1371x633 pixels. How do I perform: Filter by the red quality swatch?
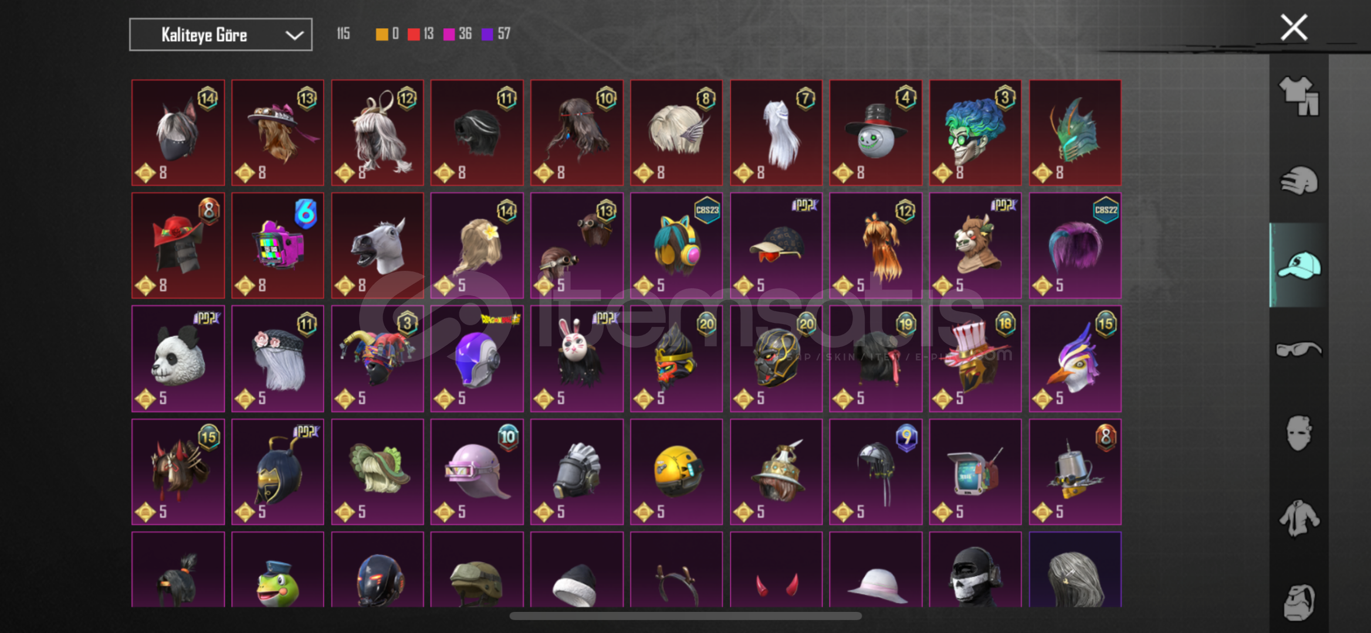click(x=414, y=34)
